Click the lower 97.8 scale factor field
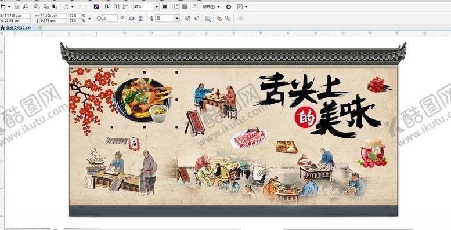This screenshot has width=451, height=230. click(x=75, y=21)
